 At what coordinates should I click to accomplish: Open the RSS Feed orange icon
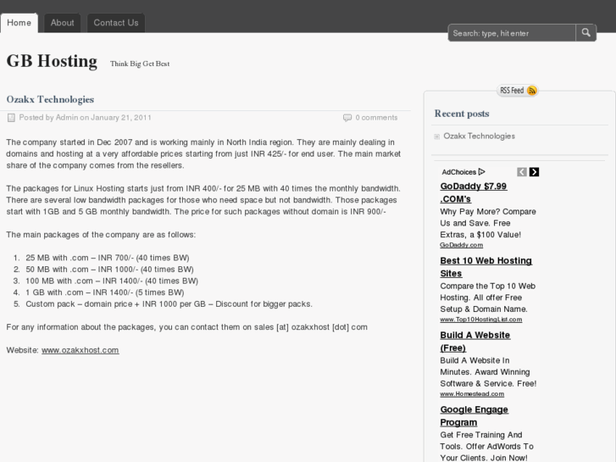point(531,91)
